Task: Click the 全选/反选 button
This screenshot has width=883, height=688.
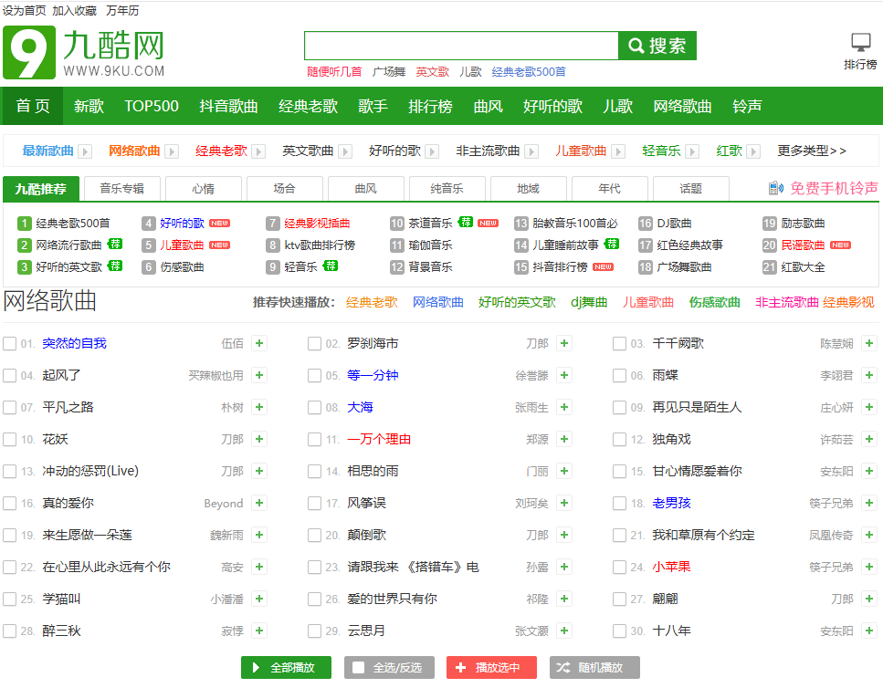Action: (x=389, y=667)
